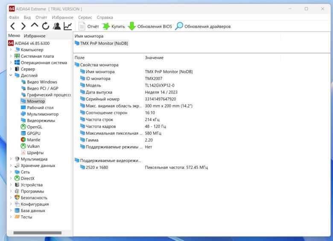The height and width of the screenshot is (241, 333).
Task: Select TMX PnP Monitor [NoDB] in top list
Action: pyautogui.click(x=101, y=43)
